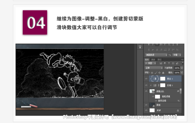
Task: Click the 不透明度 100% value field
Action: (177, 68)
